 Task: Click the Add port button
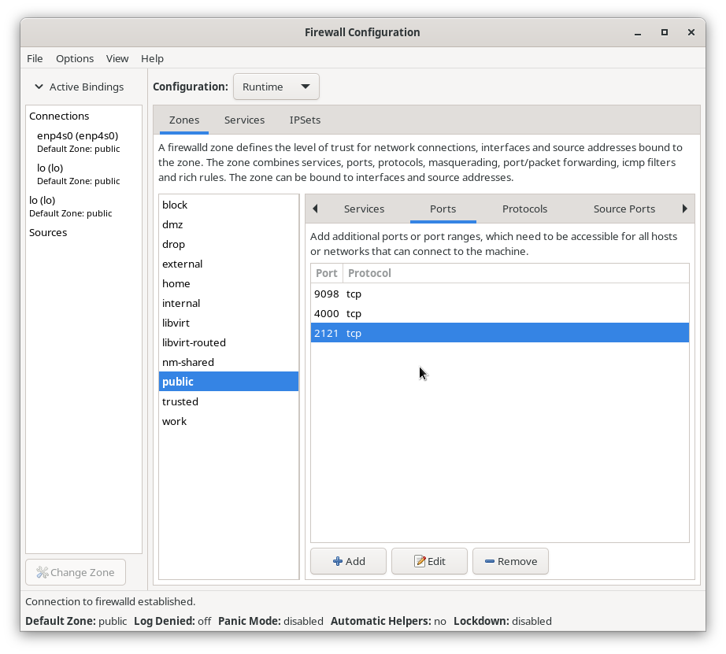[x=348, y=561]
